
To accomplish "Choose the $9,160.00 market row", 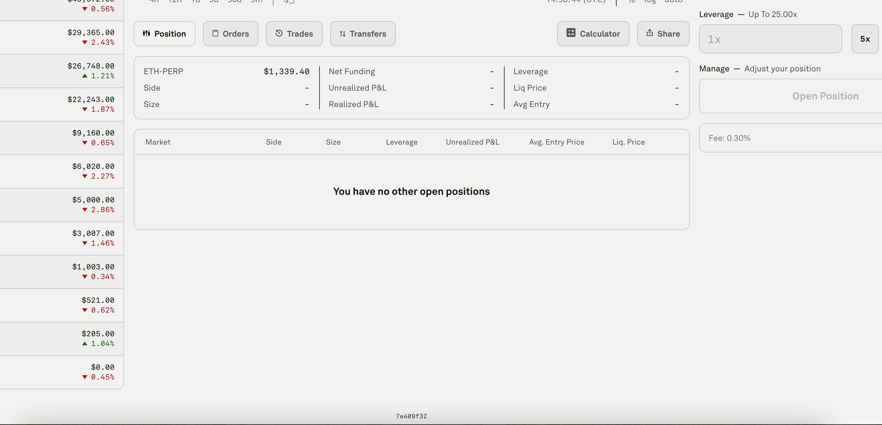I will [x=62, y=138].
